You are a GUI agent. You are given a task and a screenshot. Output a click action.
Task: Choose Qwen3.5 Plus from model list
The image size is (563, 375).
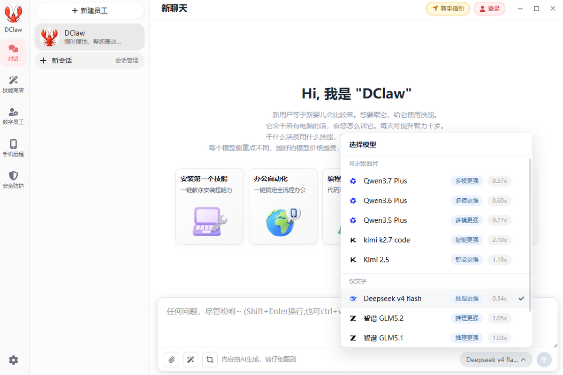[437, 220]
